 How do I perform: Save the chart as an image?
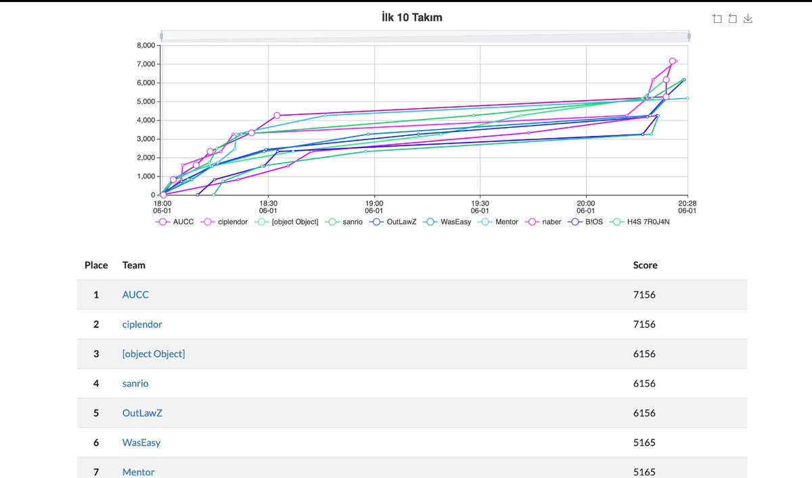tap(748, 18)
